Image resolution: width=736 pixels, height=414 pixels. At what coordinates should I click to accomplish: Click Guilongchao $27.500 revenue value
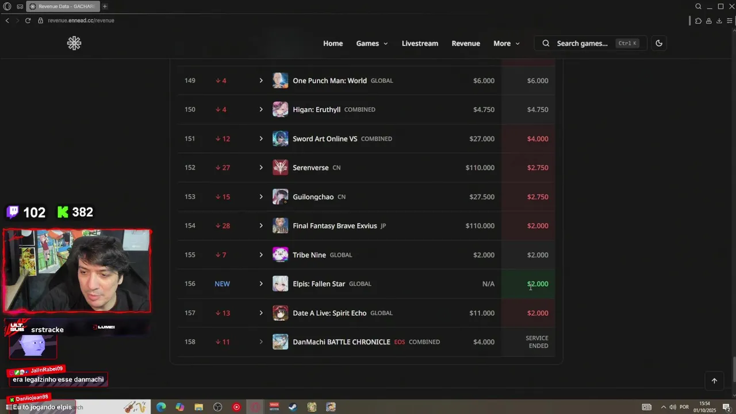(x=482, y=197)
